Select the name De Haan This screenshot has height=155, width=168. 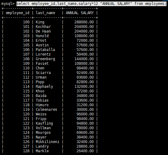[43, 31]
